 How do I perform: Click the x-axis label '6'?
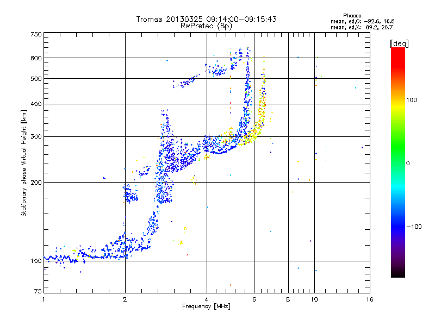[x=254, y=299]
